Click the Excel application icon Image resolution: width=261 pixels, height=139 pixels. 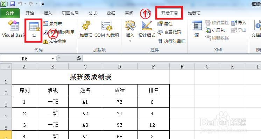3,4
